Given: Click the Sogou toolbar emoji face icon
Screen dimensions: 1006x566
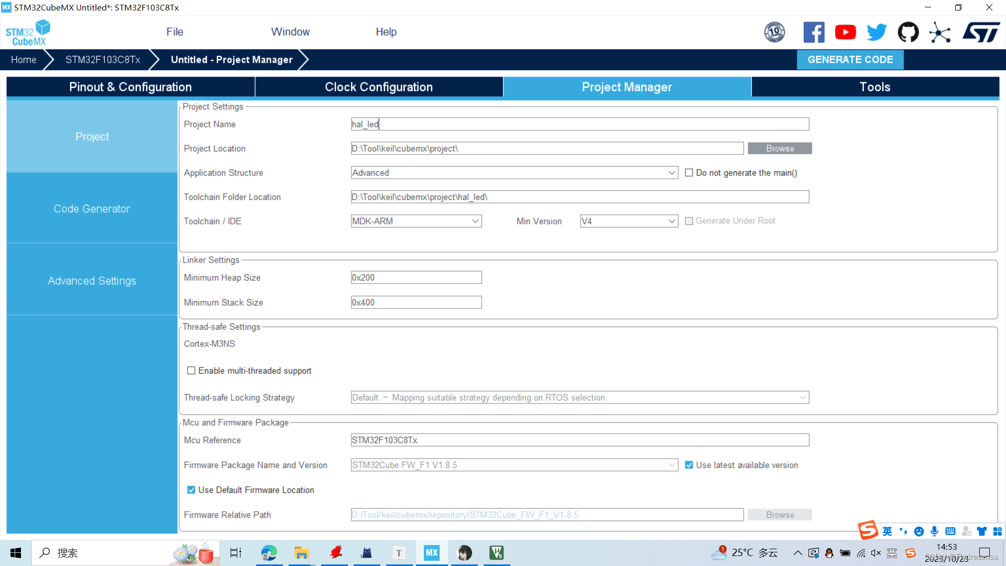Looking at the screenshot, I should click(919, 531).
